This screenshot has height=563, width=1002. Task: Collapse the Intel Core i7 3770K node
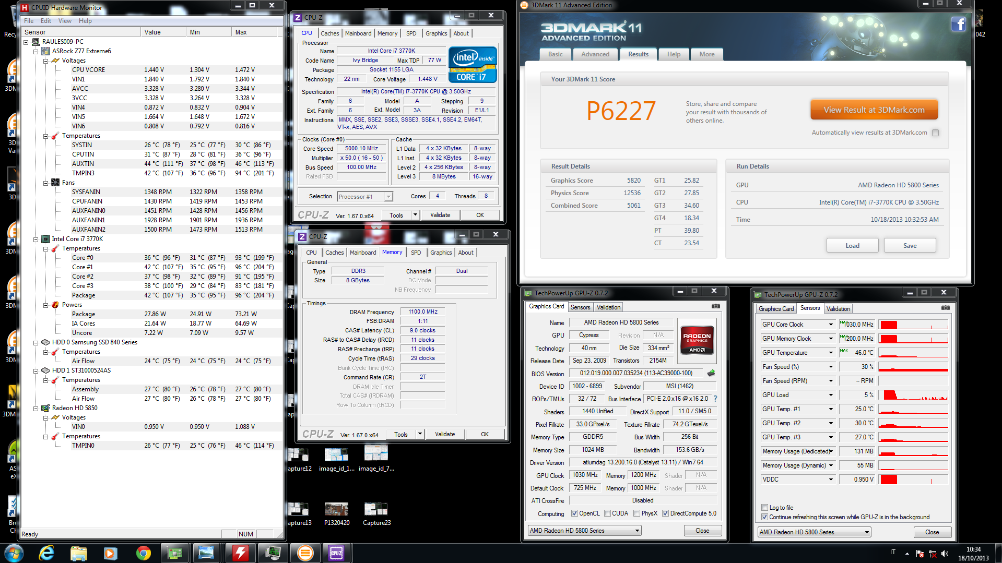pos(36,239)
